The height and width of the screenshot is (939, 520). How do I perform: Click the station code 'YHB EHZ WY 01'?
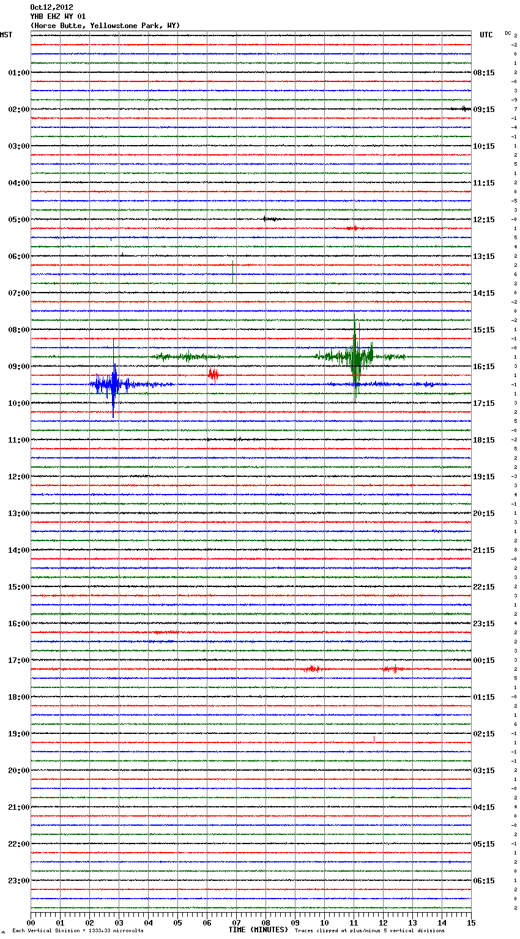(58, 17)
